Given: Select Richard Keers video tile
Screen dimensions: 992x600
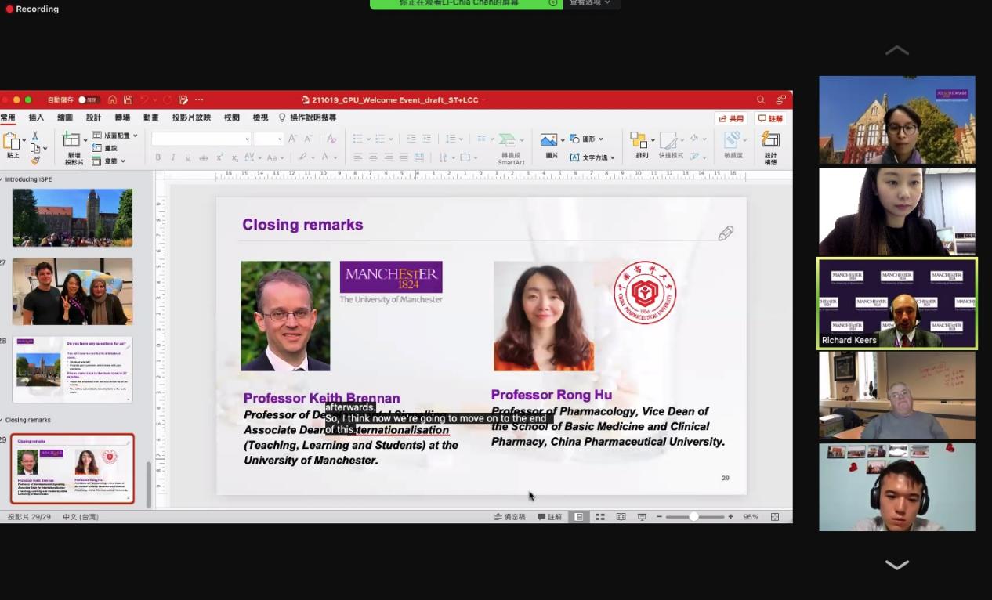Looking at the screenshot, I should click(x=897, y=303).
